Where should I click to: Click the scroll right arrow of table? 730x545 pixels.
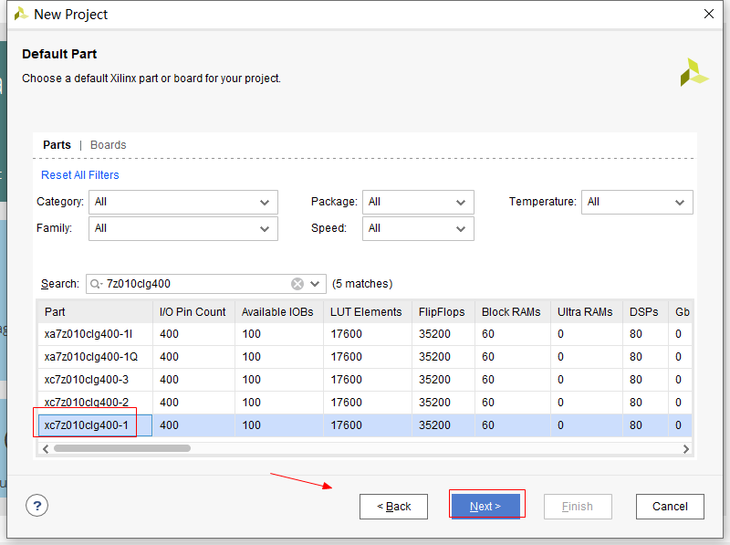[x=686, y=449]
